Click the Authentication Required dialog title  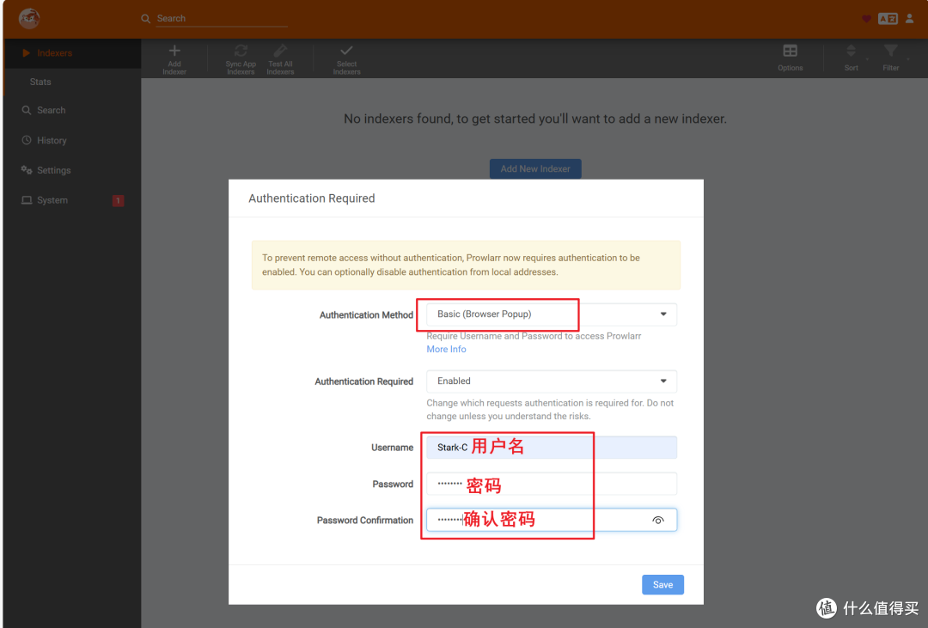click(311, 198)
